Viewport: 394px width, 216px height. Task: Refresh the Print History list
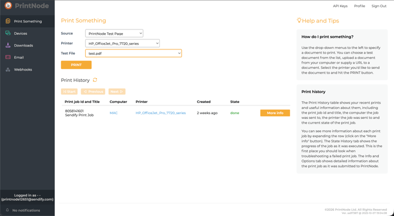click(95, 80)
